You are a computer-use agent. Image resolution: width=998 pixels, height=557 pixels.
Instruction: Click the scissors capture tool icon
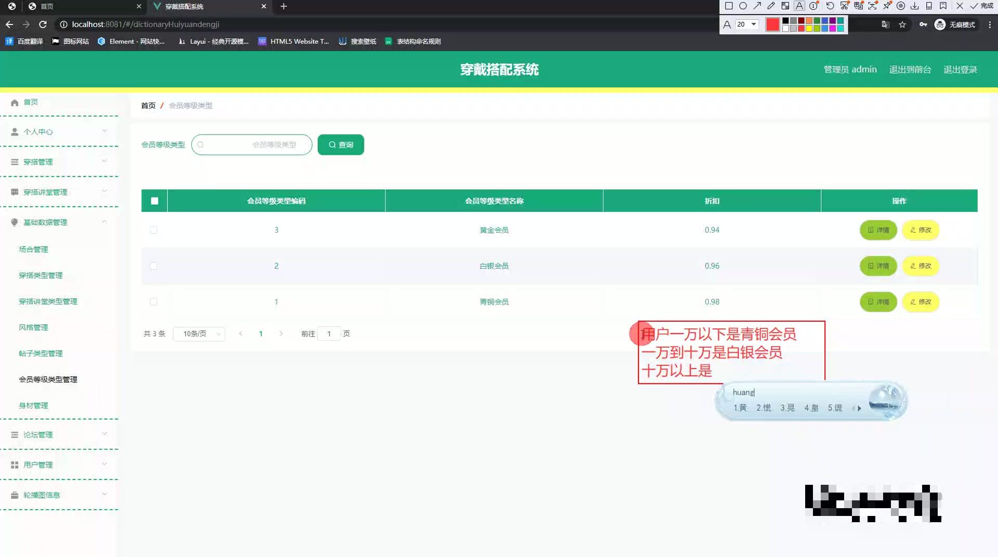click(x=845, y=6)
